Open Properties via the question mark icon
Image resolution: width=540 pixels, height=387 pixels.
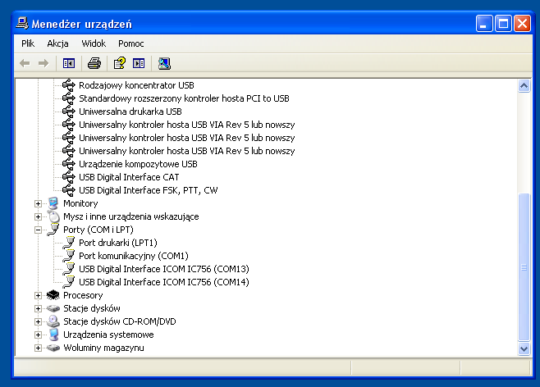120,63
